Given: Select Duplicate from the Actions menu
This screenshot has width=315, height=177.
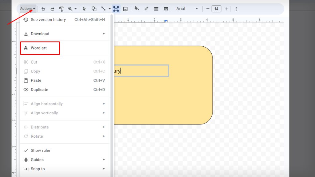Looking at the screenshot, I should 39,89.
